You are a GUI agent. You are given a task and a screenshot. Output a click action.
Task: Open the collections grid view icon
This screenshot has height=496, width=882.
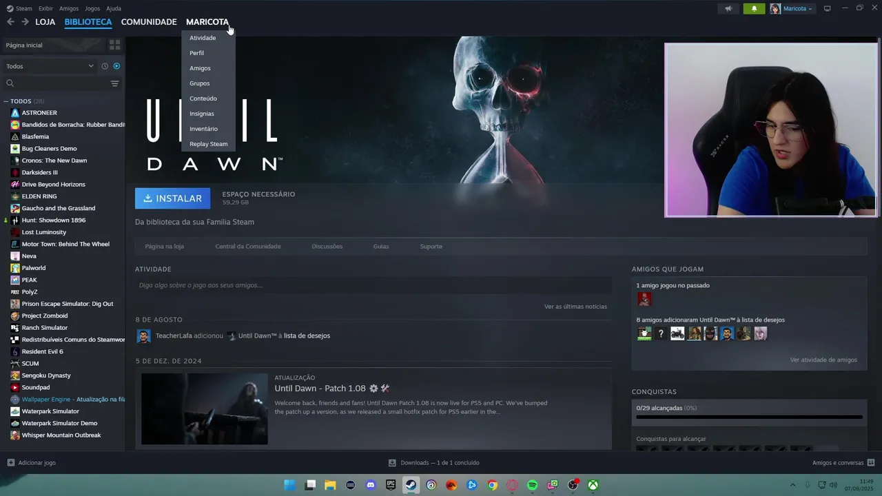tap(114, 45)
